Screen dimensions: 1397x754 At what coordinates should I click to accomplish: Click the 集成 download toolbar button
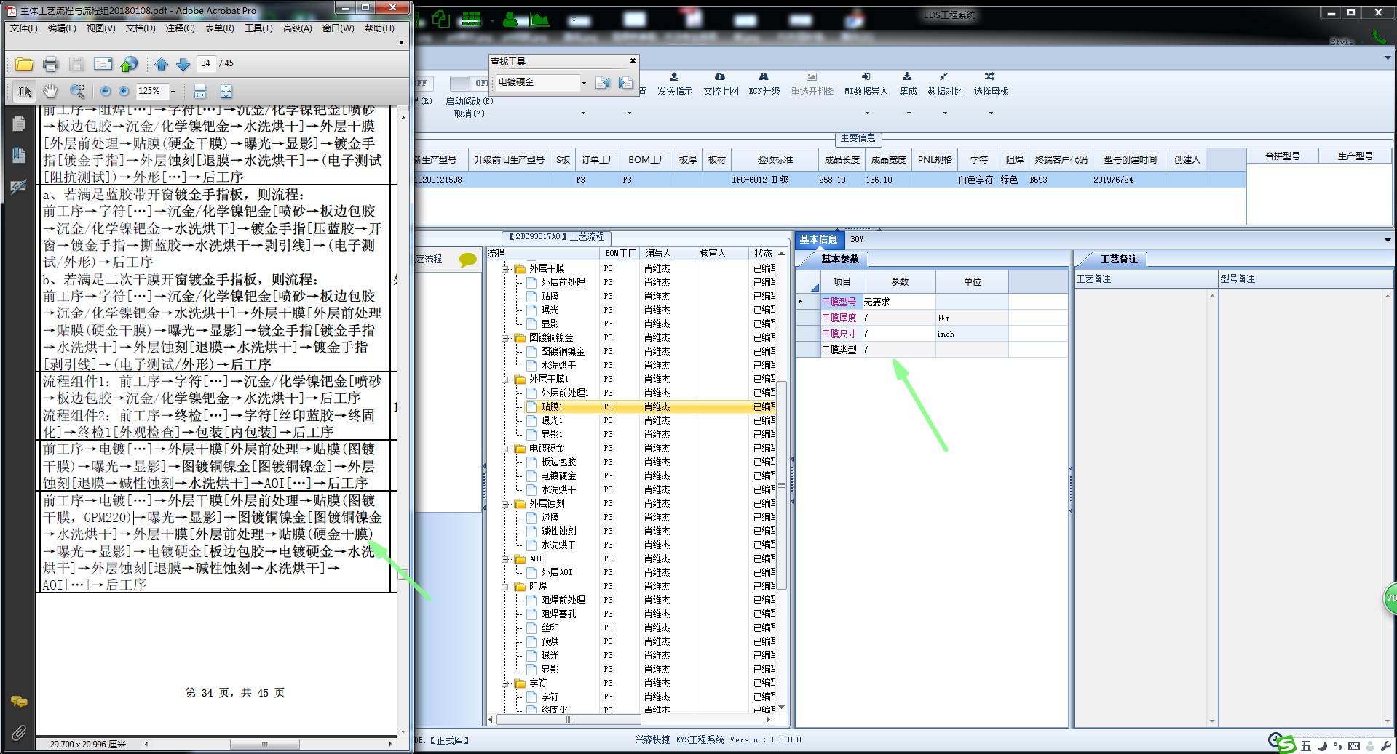(x=908, y=84)
